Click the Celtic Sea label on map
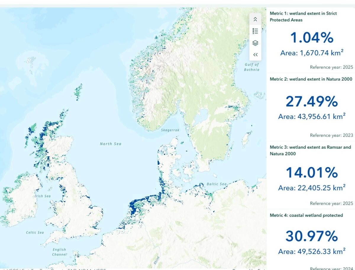The height and width of the screenshot is (270, 355). click(35, 232)
